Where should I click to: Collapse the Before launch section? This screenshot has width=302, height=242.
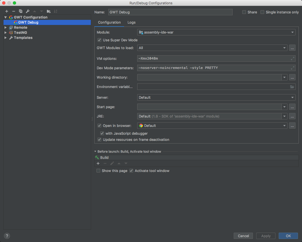[95, 152]
